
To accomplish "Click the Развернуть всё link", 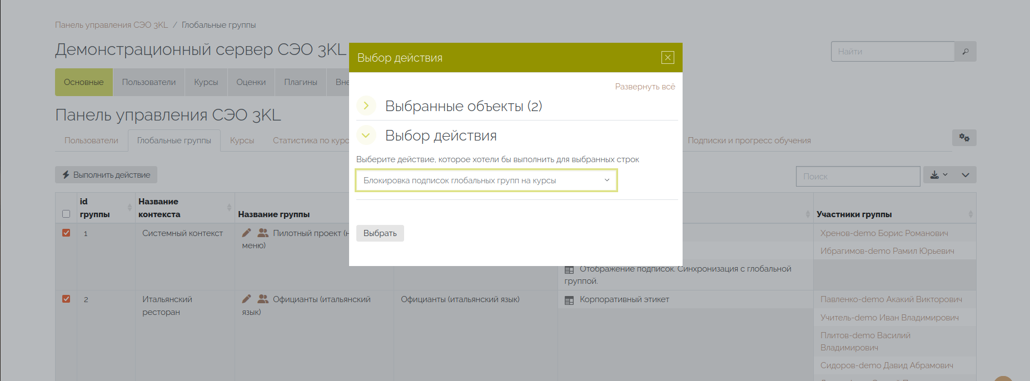I will click(645, 87).
